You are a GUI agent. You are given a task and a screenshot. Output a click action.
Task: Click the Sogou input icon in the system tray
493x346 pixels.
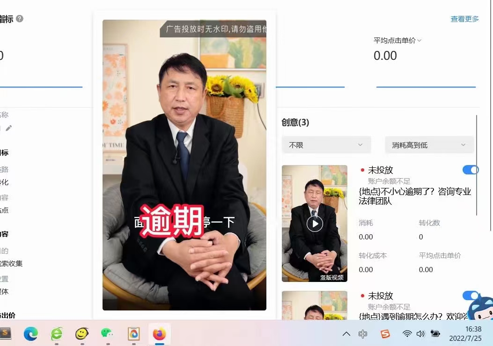(385, 333)
